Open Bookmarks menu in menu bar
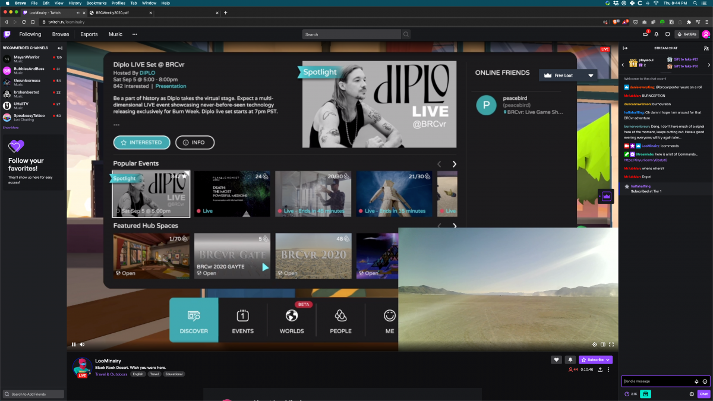 (96, 3)
